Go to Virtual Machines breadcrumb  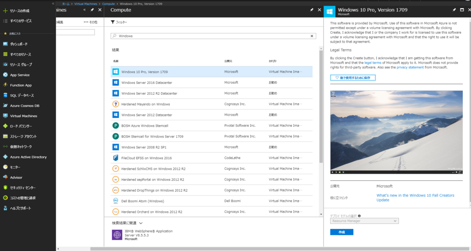click(x=86, y=4)
